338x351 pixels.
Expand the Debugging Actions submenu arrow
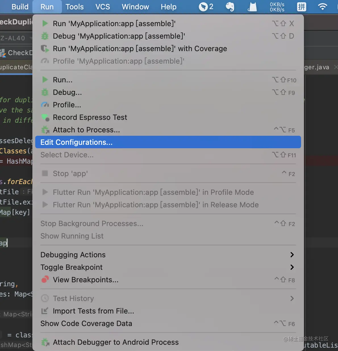point(292,255)
